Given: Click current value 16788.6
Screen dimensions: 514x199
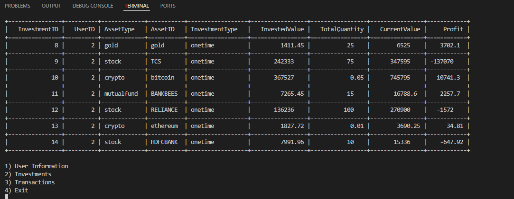Looking at the screenshot, I should coord(405,94).
